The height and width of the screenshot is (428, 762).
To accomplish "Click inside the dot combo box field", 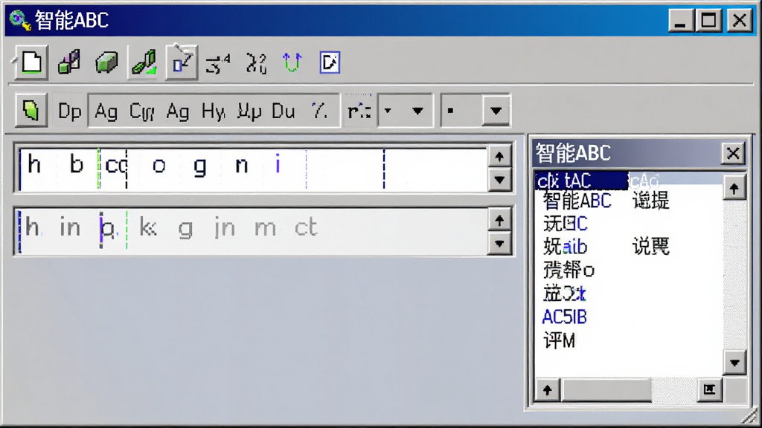I will click(x=461, y=111).
